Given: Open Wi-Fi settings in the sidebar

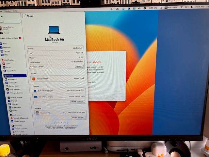Looking at the screenshot, I should pos(3,44).
